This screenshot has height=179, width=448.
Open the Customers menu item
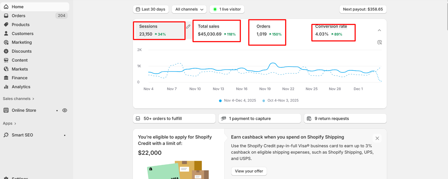click(x=22, y=33)
